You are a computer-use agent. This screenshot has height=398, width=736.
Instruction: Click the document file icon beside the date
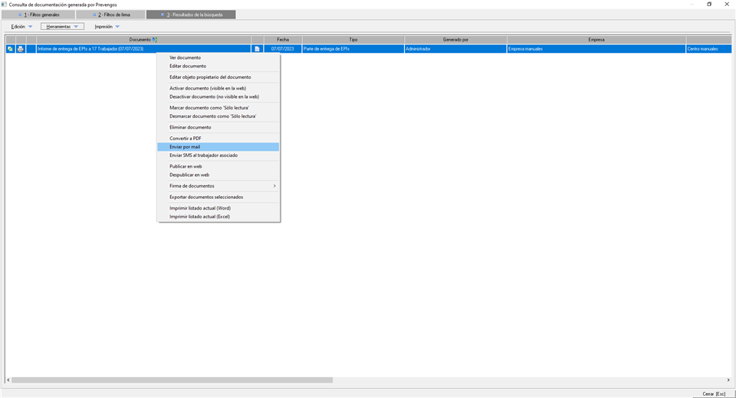click(x=258, y=49)
